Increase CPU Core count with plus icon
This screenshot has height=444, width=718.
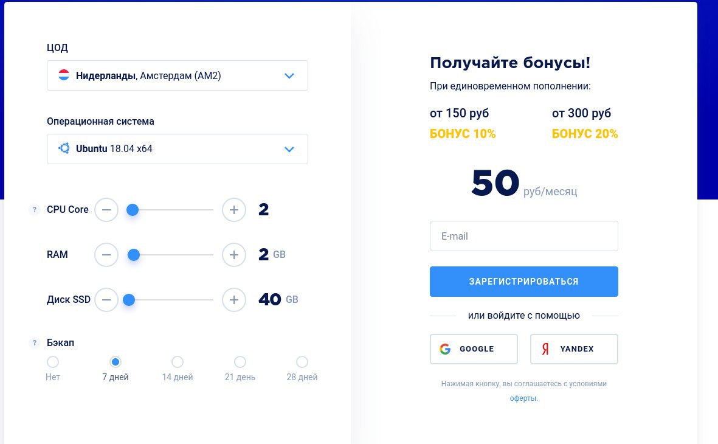click(234, 210)
